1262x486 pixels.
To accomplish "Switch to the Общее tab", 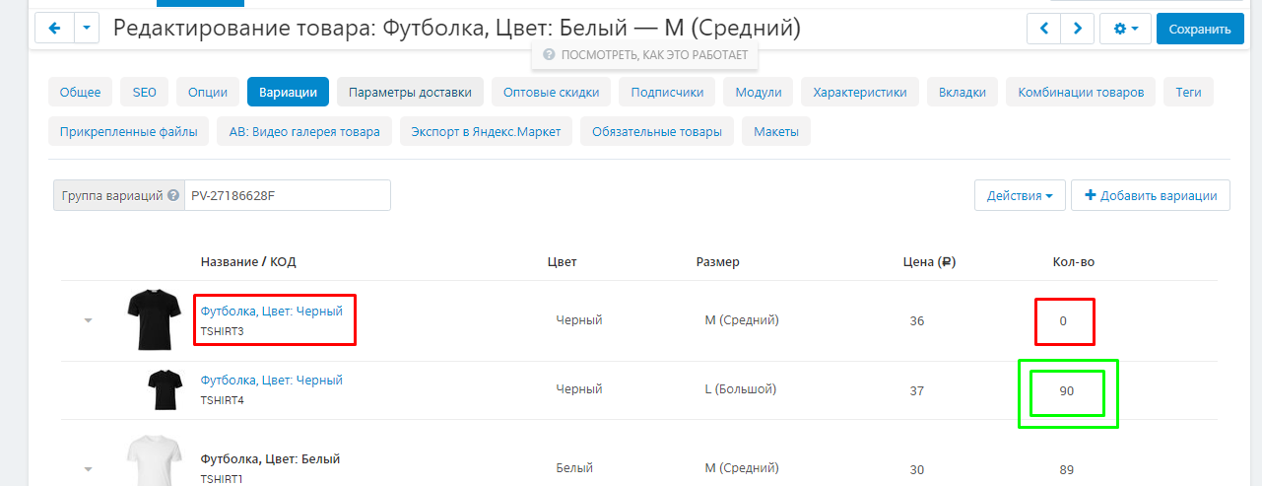I will 81,93.
